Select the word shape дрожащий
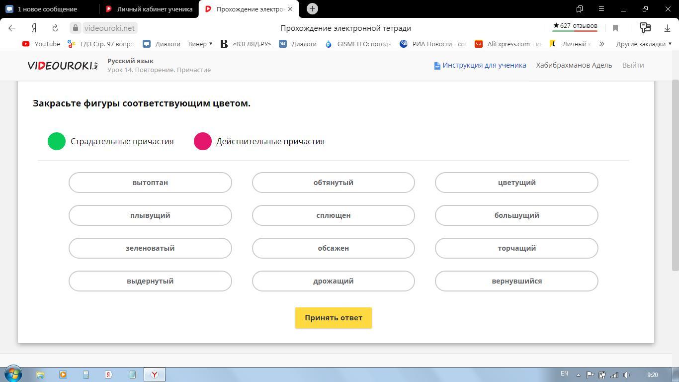Image resolution: width=679 pixels, height=382 pixels. tap(333, 281)
